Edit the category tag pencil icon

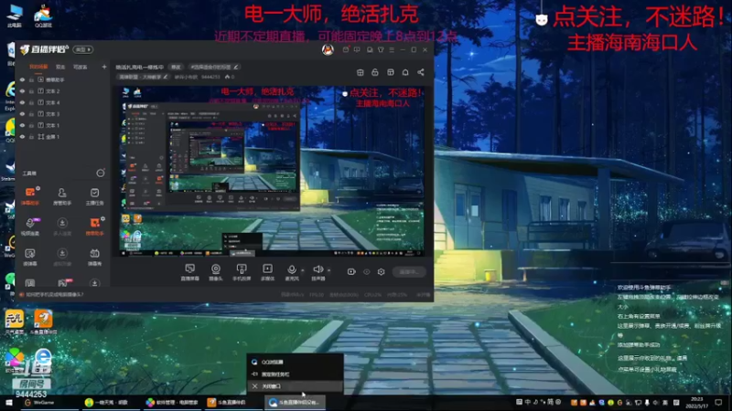coord(165,77)
